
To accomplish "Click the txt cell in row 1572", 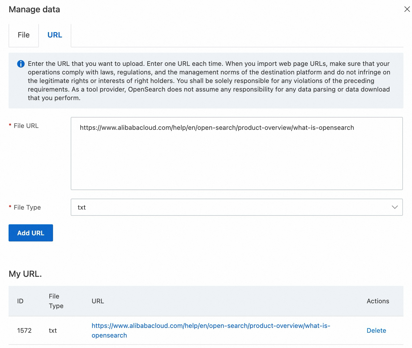I will pyautogui.click(x=53, y=331).
